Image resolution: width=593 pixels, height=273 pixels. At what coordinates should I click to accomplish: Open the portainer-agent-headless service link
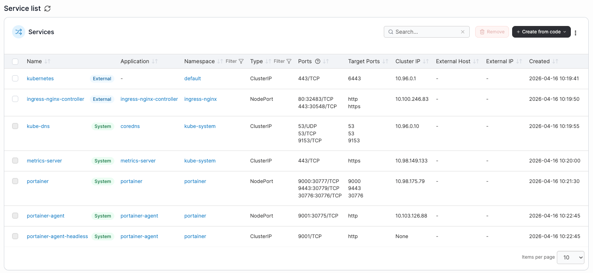[57, 236]
